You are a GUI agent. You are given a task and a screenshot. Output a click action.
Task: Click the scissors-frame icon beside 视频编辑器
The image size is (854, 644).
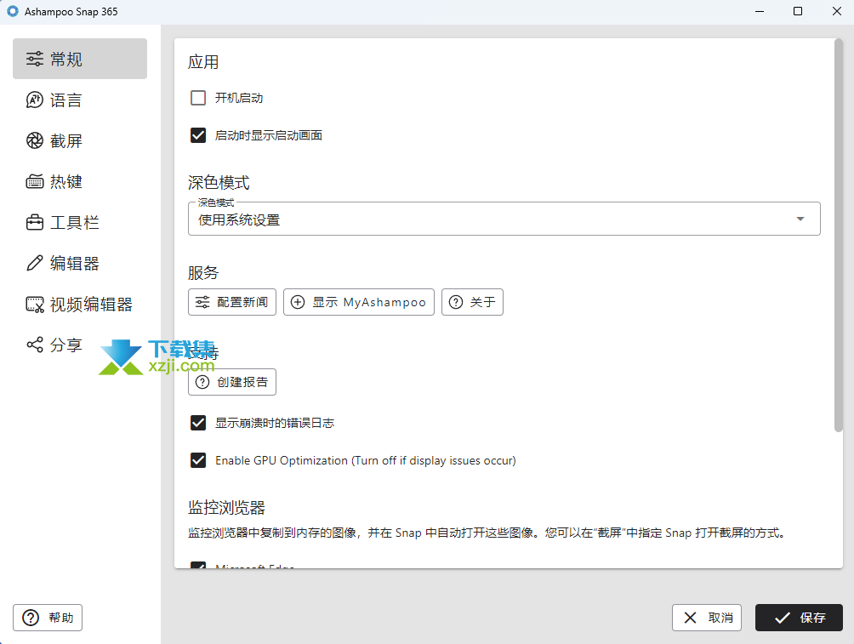35,305
